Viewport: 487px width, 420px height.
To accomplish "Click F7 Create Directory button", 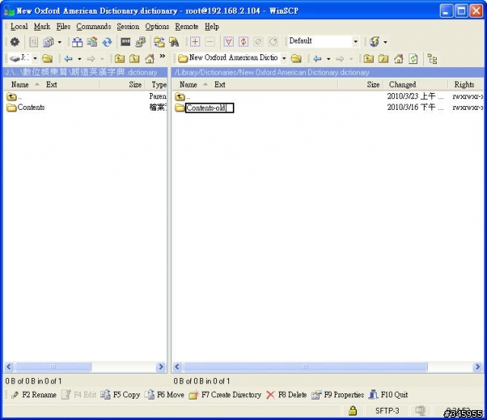I will point(225,395).
